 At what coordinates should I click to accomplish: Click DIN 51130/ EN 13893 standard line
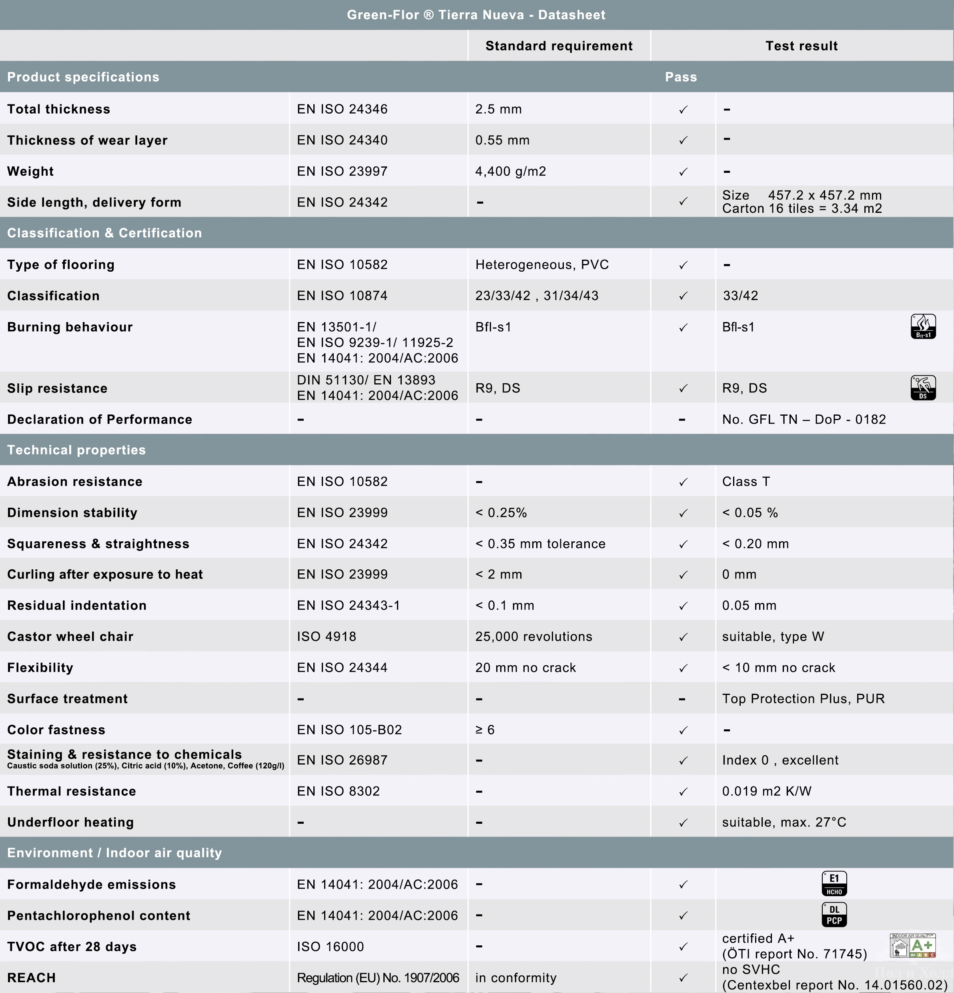pos(366,380)
